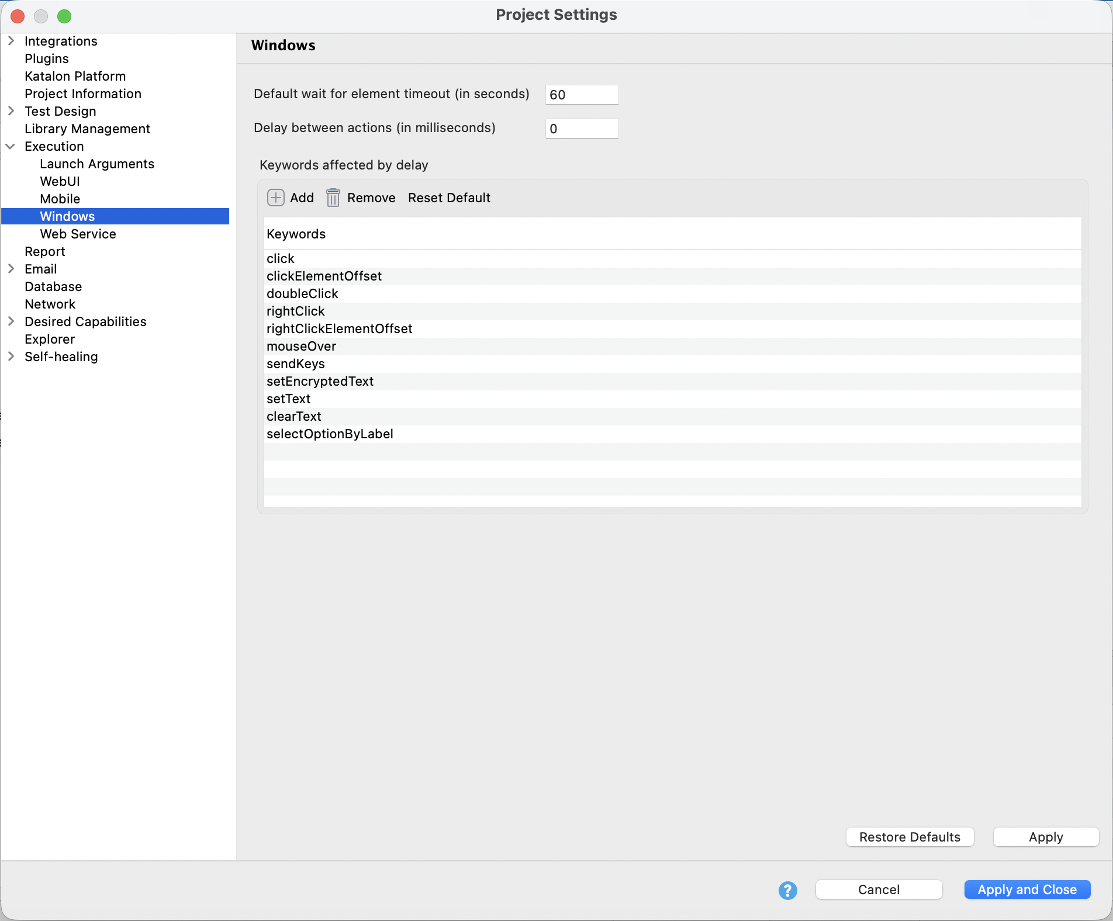The image size is (1113, 921).
Task: Expand the Desired Capabilities section
Action: pos(11,321)
